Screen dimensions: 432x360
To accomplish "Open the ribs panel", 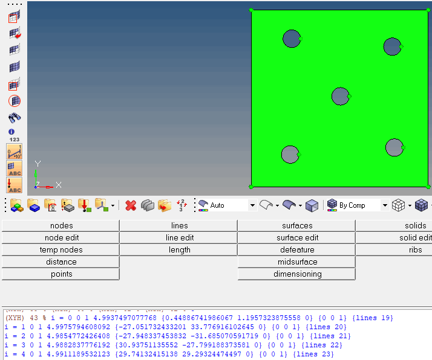I will point(394,249).
